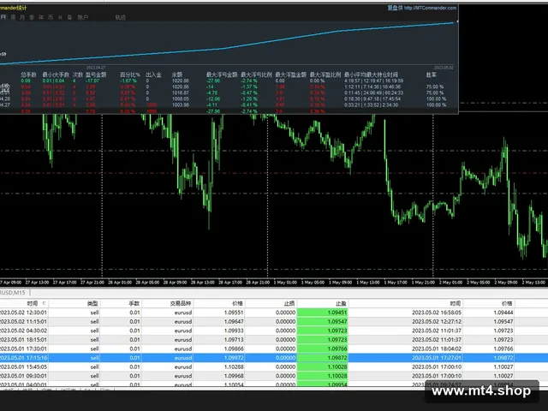Sort trades by 止损 column header
Screen dimensions: 548x411
(x=289, y=303)
